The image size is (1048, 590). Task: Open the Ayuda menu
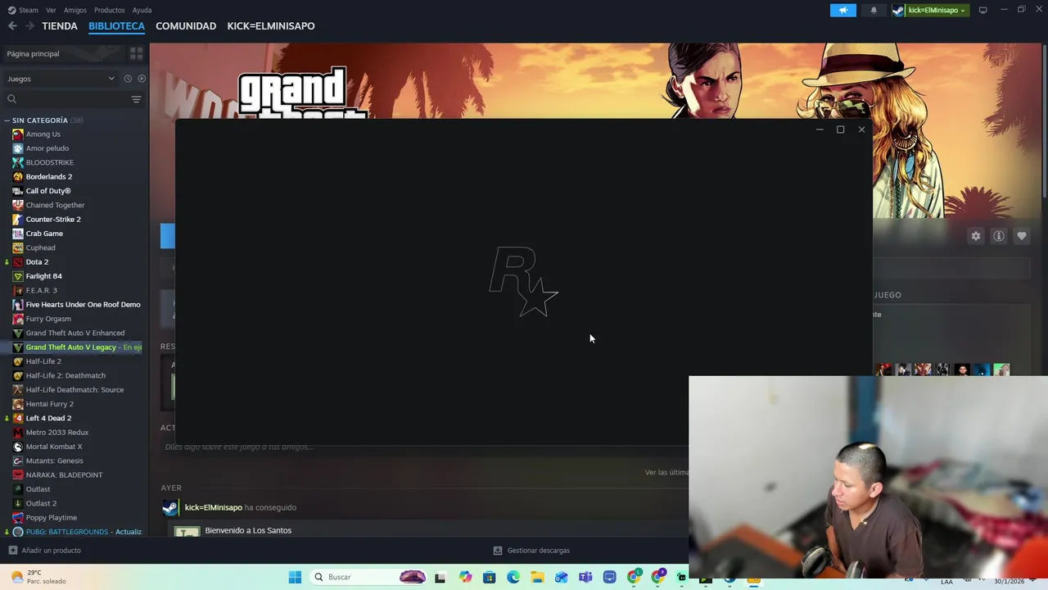point(142,10)
